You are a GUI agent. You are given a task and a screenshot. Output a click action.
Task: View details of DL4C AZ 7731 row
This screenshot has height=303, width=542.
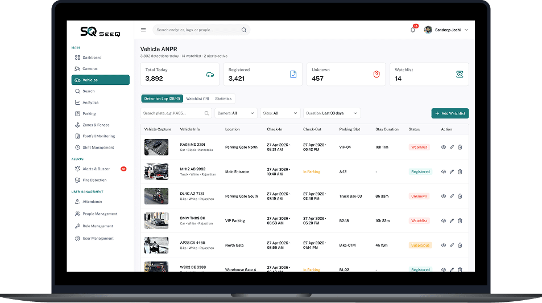pos(444,196)
